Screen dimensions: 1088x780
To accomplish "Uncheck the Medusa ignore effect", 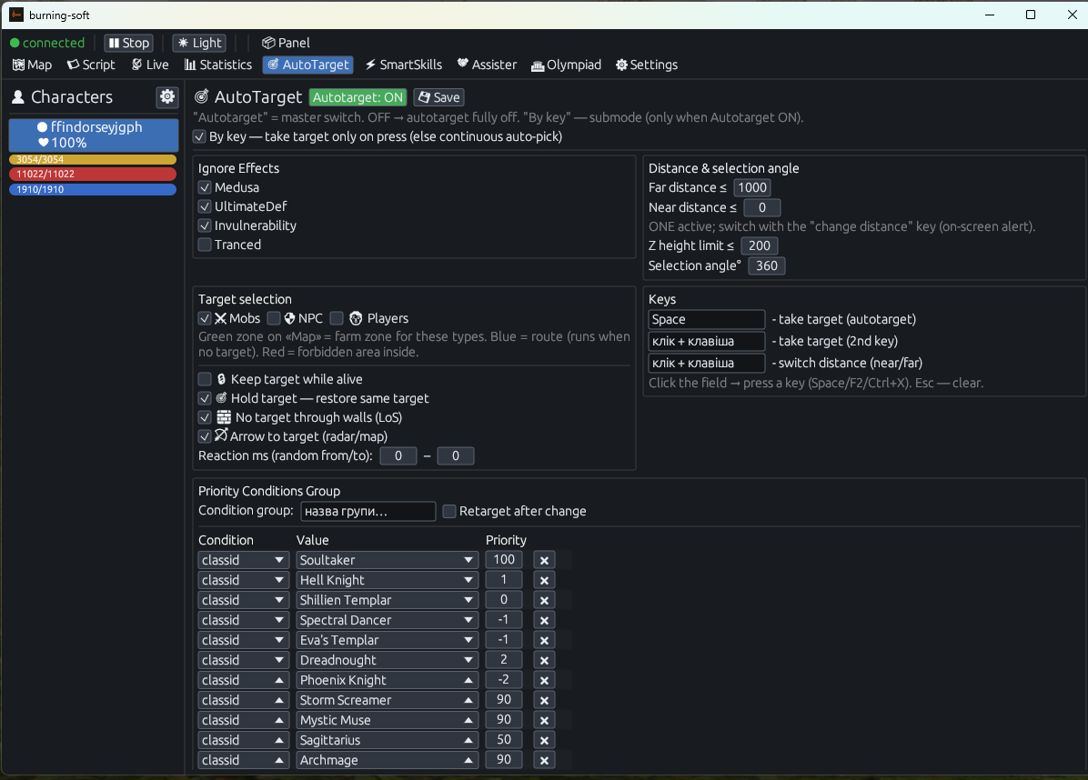I will (x=205, y=187).
